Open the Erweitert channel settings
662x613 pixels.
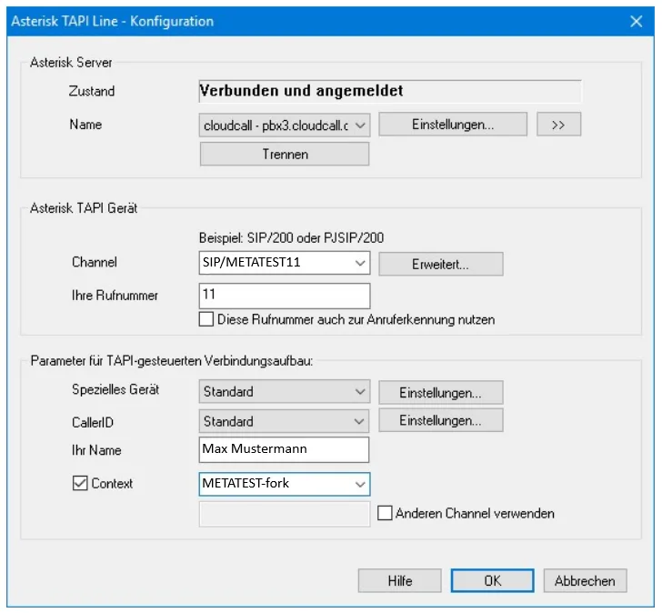[x=440, y=264]
